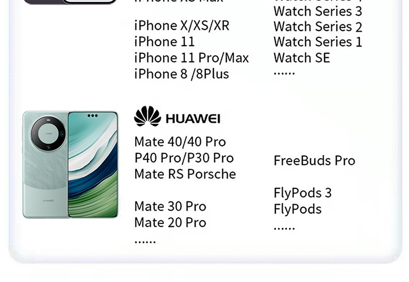Click the FreeBuds Pro label
This screenshot has height=282, width=409.
tap(314, 160)
